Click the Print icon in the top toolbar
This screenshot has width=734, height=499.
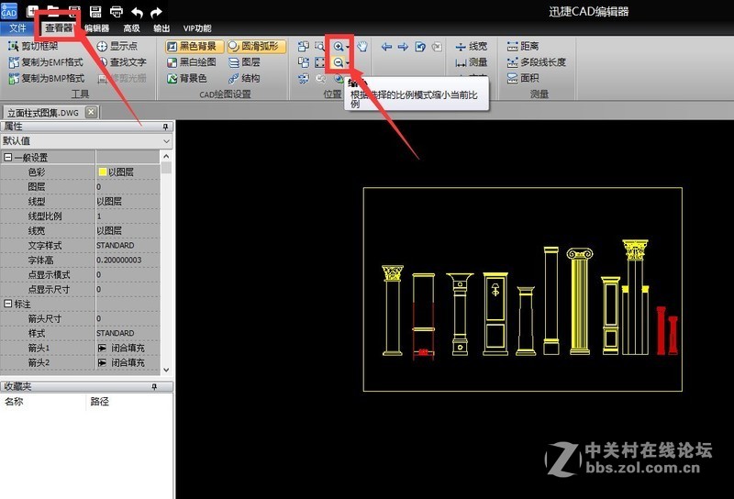pos(117,12)
